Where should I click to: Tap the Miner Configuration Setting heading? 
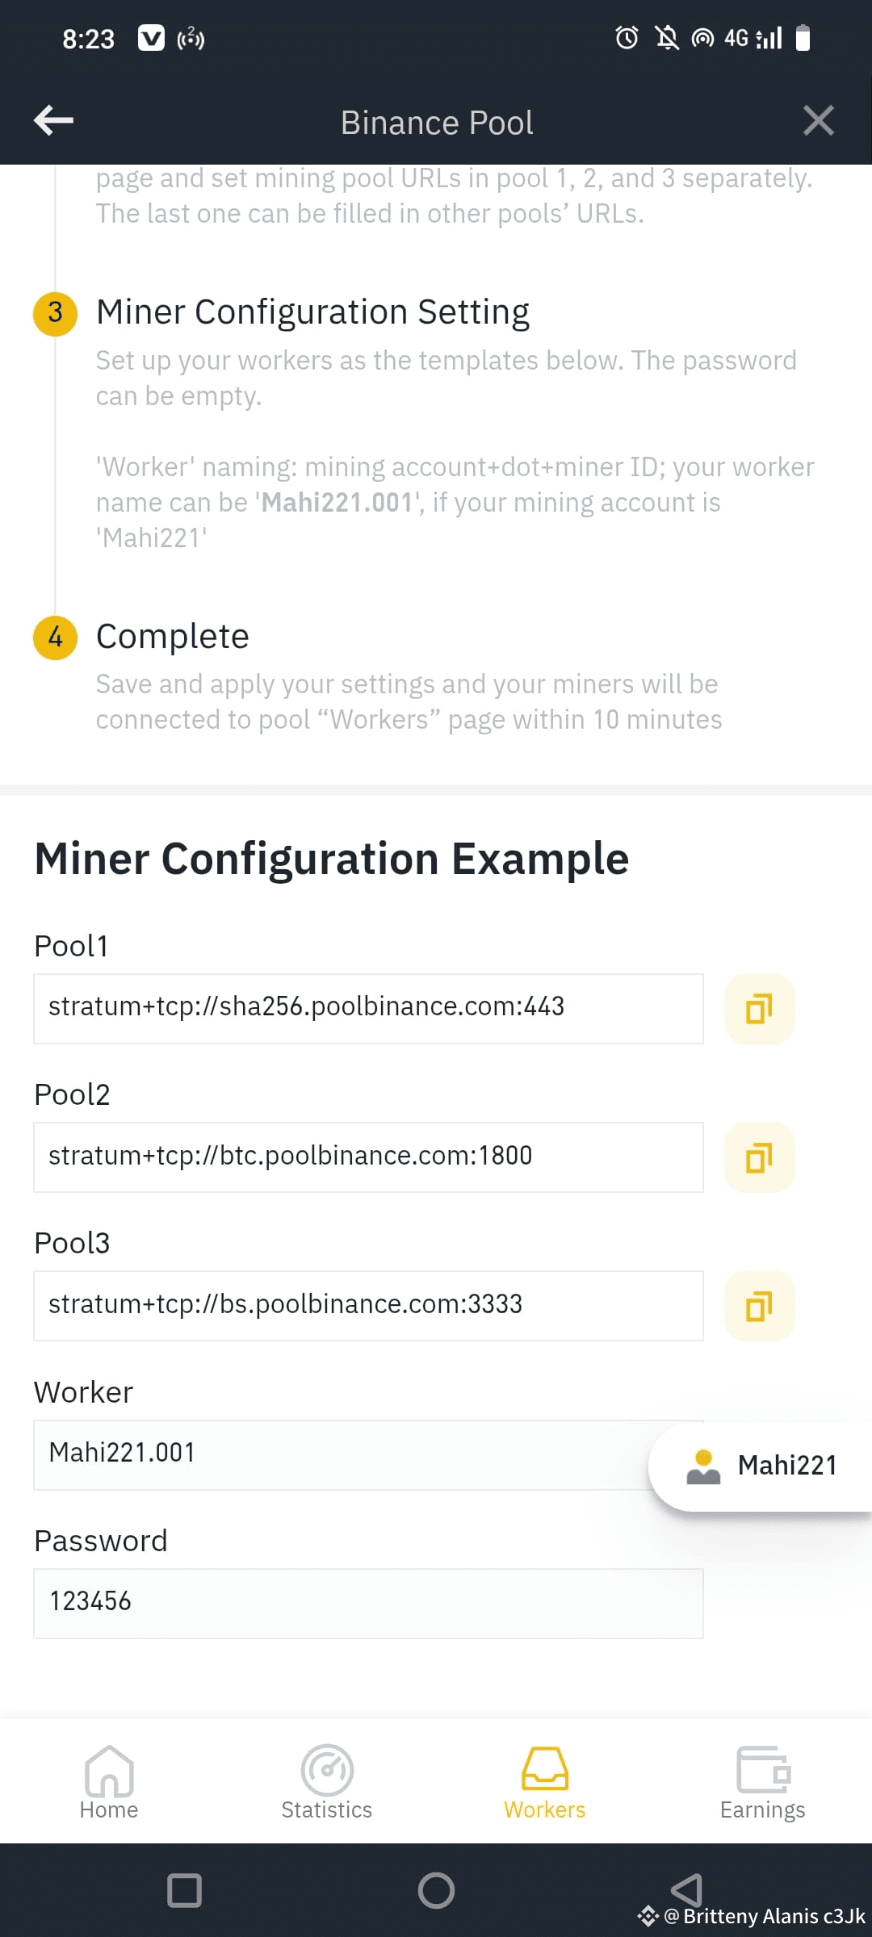pos(312,312)
